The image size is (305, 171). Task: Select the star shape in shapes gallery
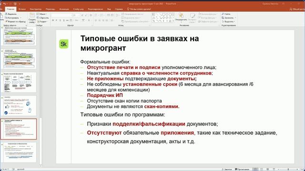point(170,21)
